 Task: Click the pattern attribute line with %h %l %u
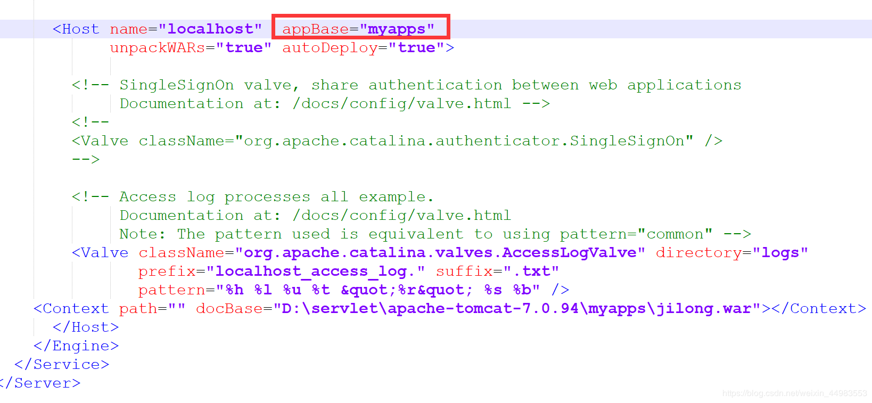339,290
